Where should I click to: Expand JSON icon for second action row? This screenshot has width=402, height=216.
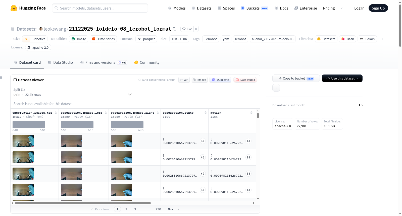click(248, 157)
